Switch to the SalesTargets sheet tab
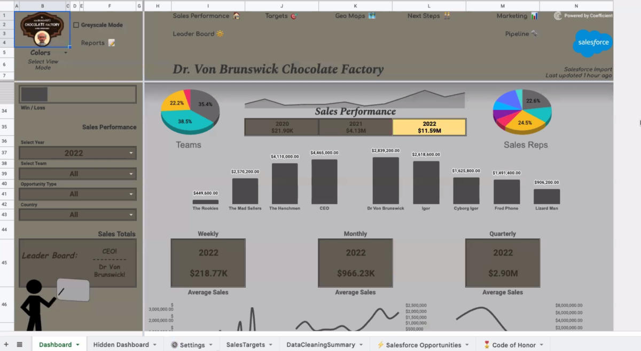This screenshot has height=351, width=641. (246, 345)
